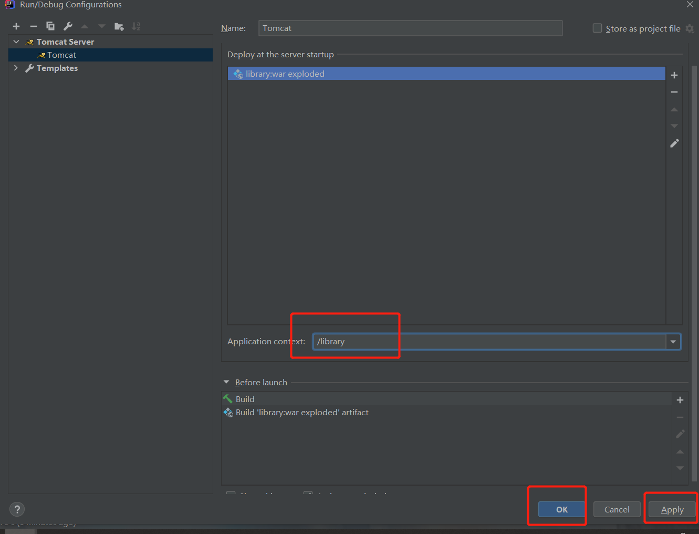Screen dimensions: 699x534
Task: Open edit templates wrench in toolbar
Action: (x=68, y=26)
